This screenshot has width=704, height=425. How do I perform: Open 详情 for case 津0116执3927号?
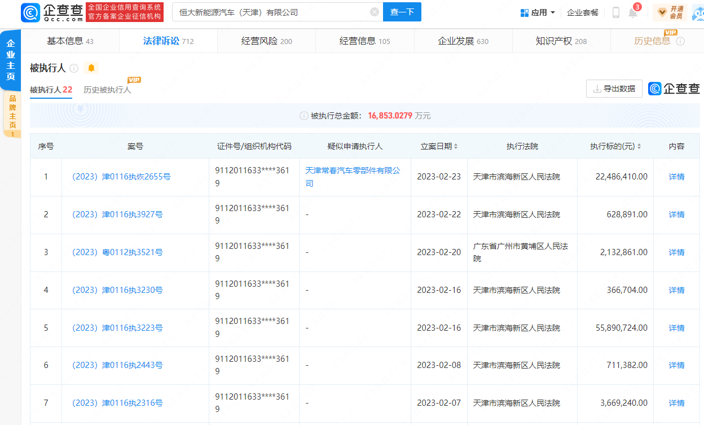676,214
